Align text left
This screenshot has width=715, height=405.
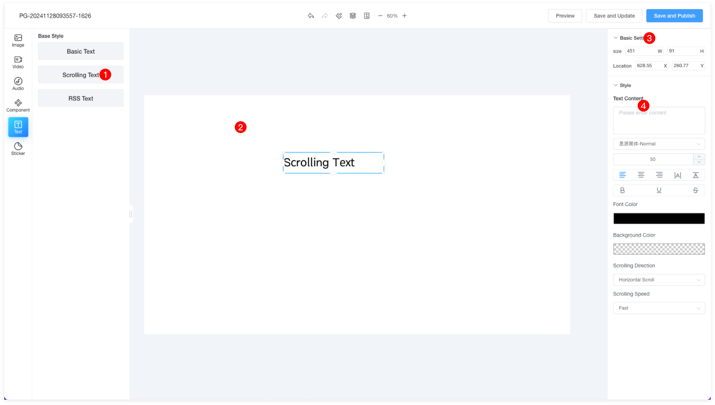click(623, 175)
